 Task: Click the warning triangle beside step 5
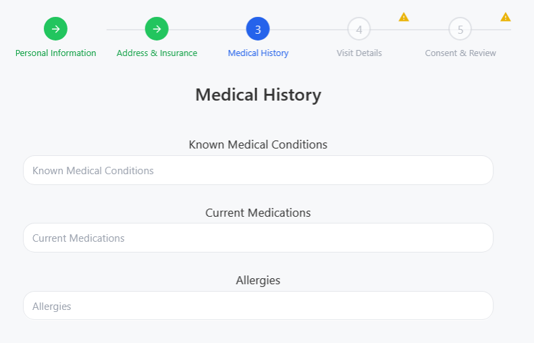coord(506,17)
